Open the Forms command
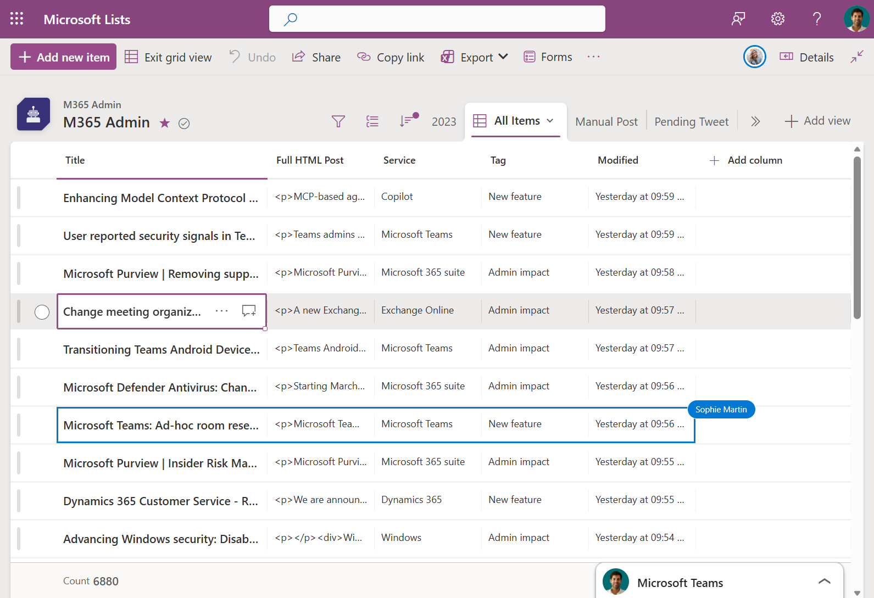Screen dimensions: 874x598 tap(548, 57)
